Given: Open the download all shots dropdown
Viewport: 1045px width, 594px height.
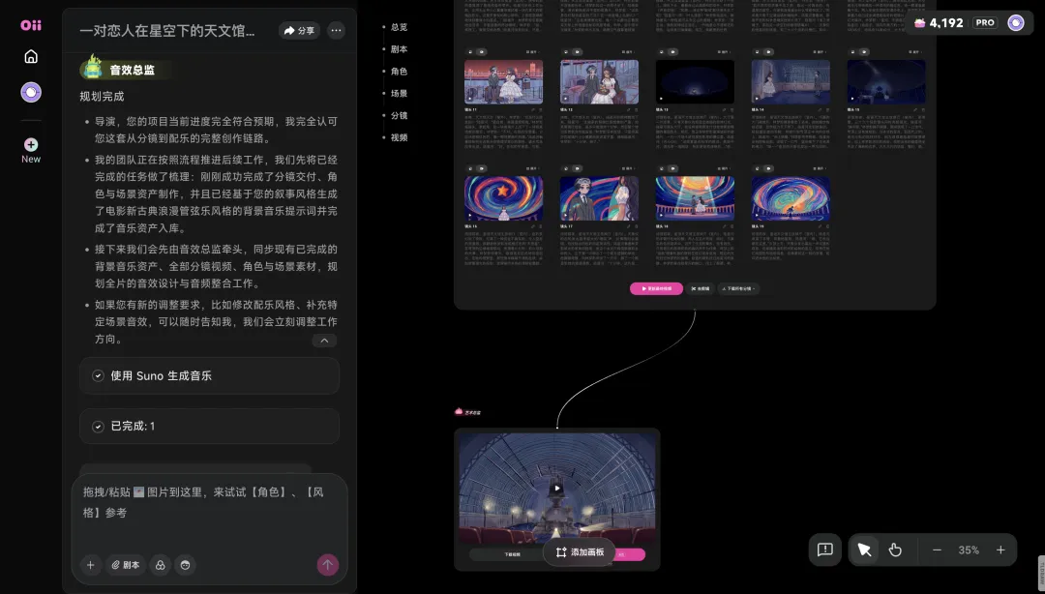Looking at the screenshot, I should (x=738, y=288).
